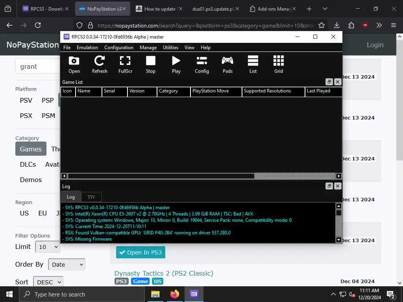Open the Sort DESC dropdown
This screenshot has width=403, height=302.
click(x=48, y=282)
